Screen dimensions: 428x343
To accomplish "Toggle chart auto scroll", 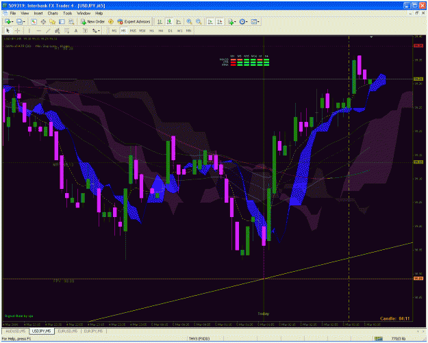I will point(210,21).
